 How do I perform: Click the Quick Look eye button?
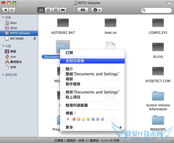83,10
